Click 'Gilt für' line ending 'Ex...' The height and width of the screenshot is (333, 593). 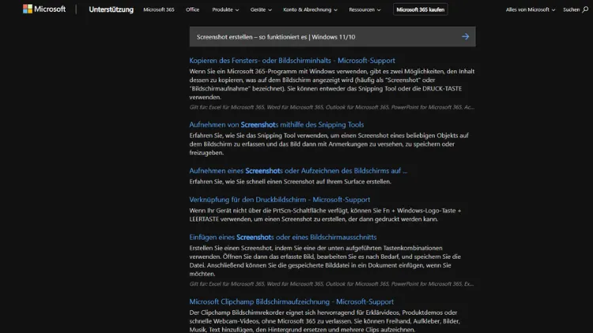click(x=331, y=284)
